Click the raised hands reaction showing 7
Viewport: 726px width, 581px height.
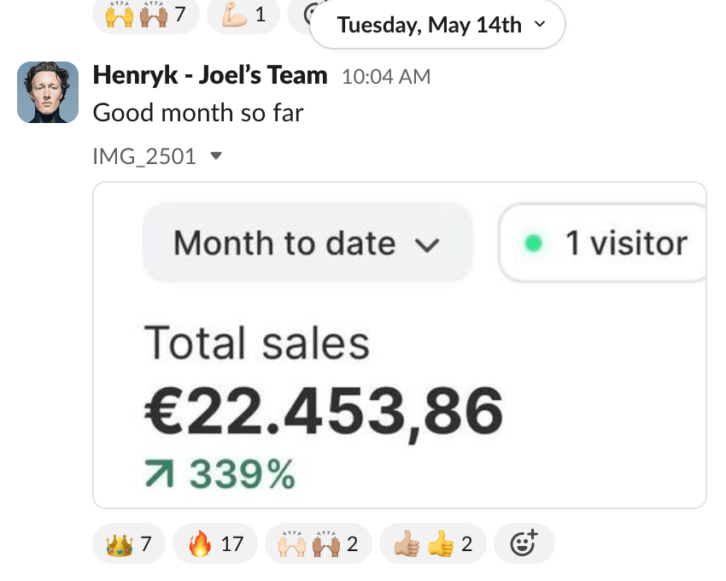tap(144, 14)
